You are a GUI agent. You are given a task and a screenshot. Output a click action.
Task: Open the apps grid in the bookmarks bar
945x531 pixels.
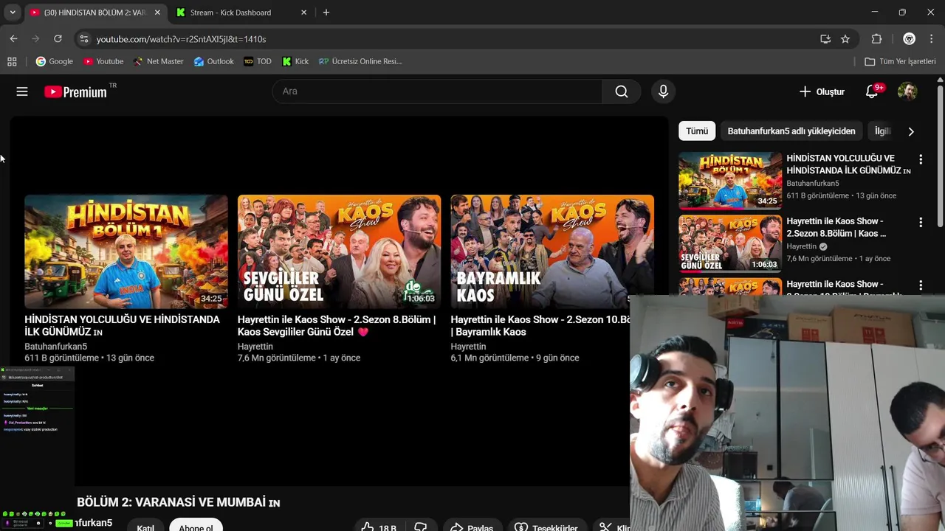[x=12, y=61]
